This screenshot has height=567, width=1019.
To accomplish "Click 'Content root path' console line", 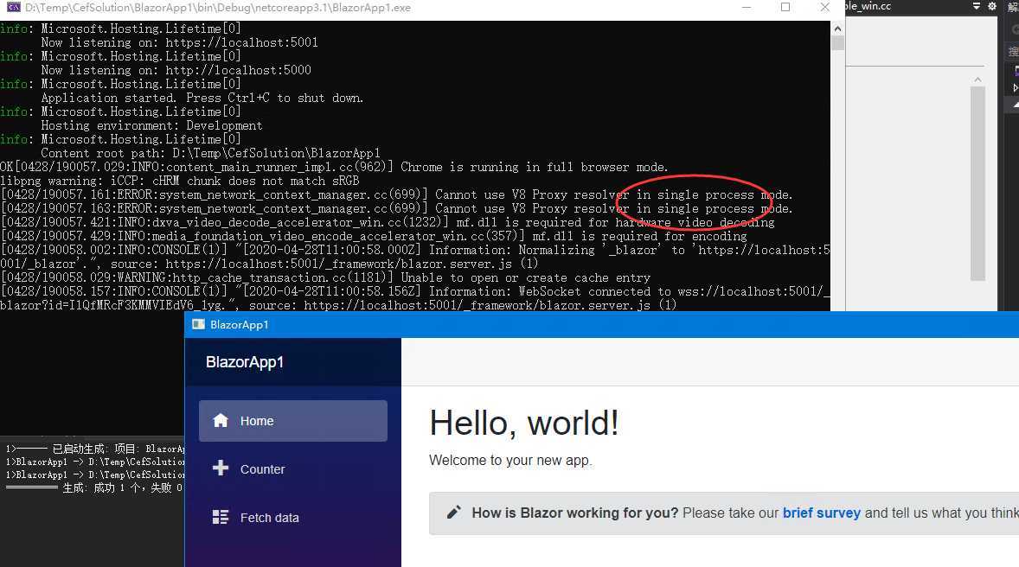I will [x=210, y=153].
